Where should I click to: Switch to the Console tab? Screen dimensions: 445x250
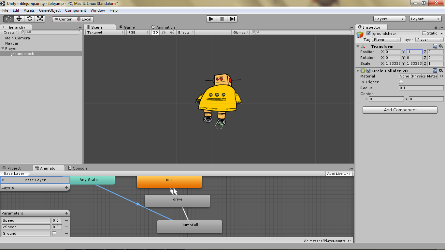[x=78, y=168]
